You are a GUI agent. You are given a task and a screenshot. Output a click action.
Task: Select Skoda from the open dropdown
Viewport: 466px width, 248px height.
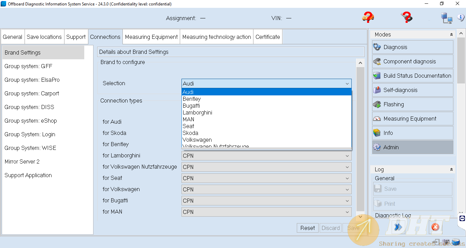coord(190,133)
